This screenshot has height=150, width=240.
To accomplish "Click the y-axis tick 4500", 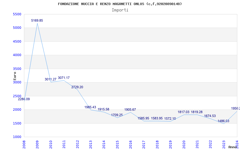I will click(17, 41).
